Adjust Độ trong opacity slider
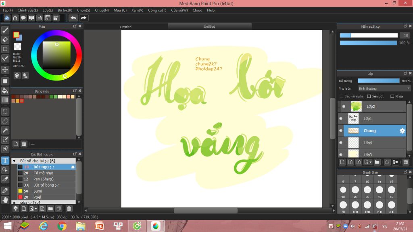Viewport: 413px width, 232px height. pos(378,81)
